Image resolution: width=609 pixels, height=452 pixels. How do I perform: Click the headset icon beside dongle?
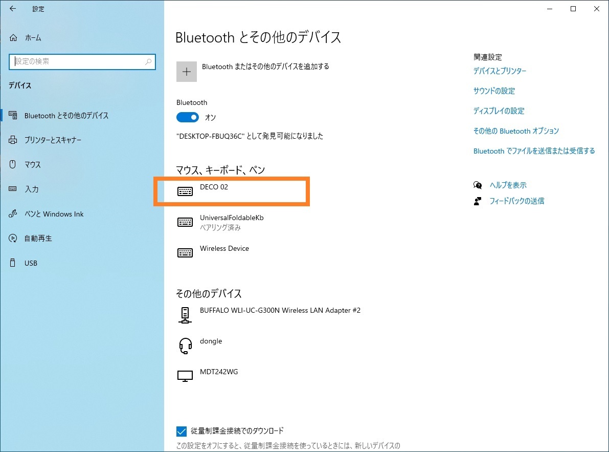point(185,346)
